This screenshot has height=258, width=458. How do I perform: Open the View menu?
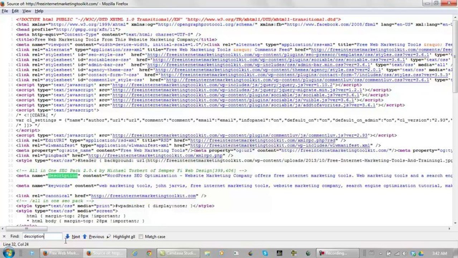coord(26,11)
